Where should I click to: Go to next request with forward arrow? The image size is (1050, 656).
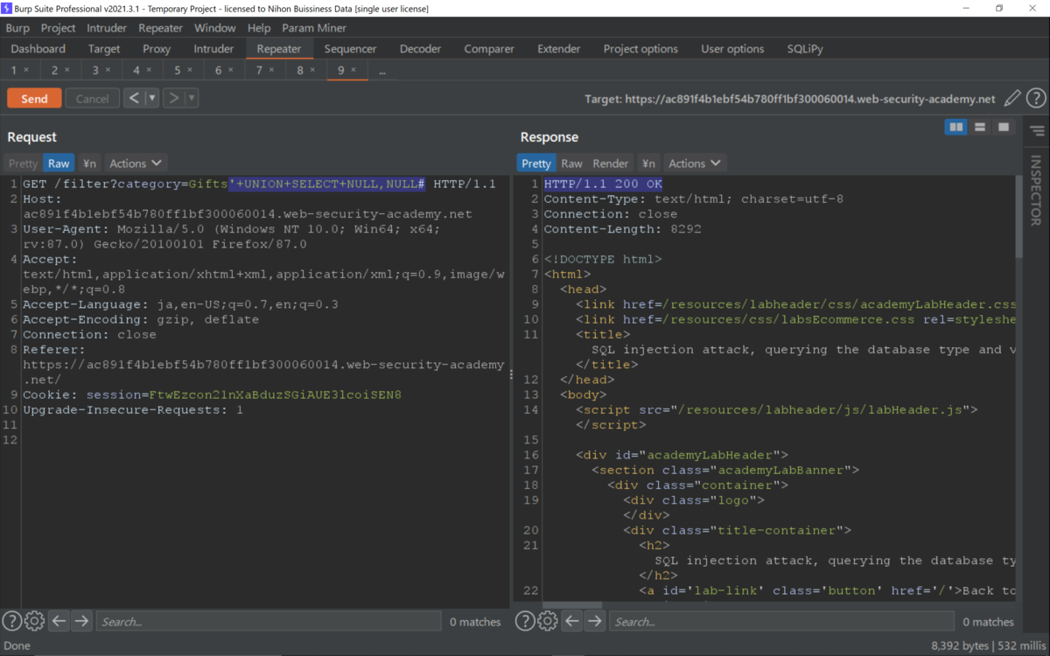pyautogui.click(x=173, y=98)
